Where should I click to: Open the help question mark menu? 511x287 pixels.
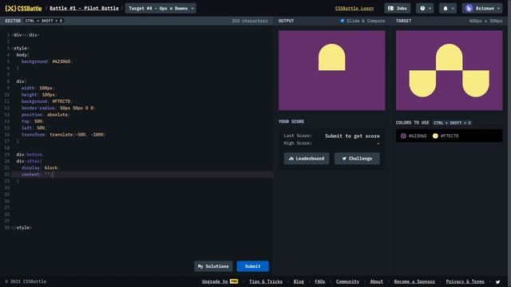(x=425, y=8)
